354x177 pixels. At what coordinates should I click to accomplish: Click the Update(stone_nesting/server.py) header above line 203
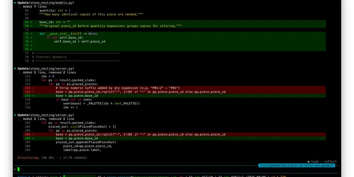46,115
